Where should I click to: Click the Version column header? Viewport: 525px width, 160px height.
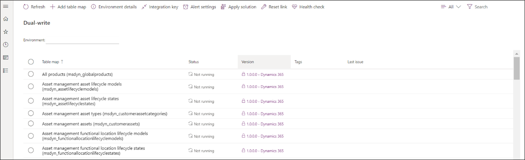[x=247, y=62]
